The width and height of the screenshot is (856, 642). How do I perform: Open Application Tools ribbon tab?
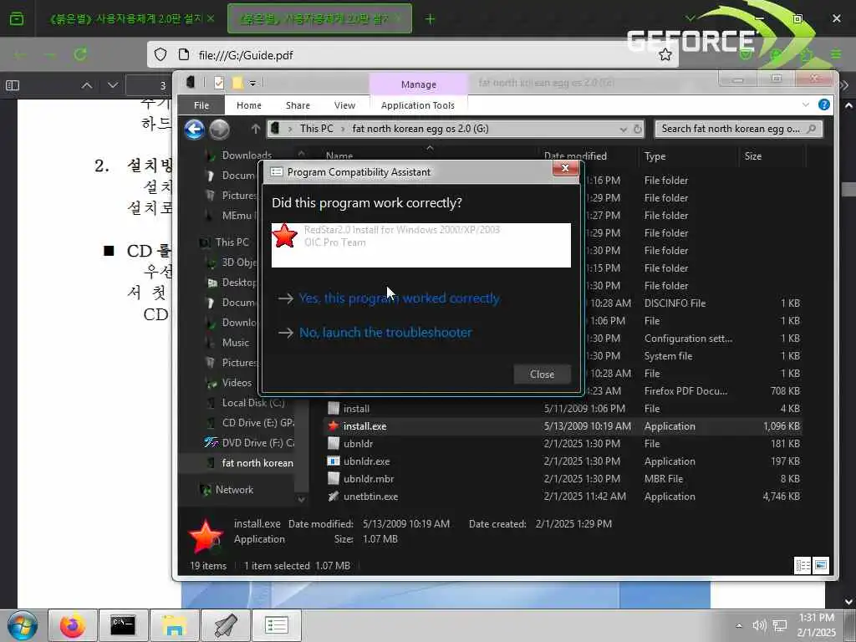418,105
